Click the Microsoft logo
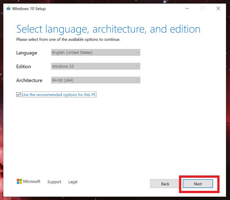 tap(29, 182)
